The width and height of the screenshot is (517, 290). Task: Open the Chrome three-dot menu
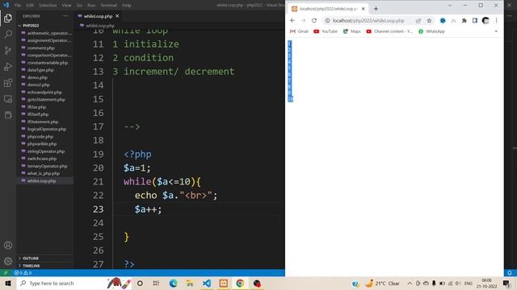[496, 20]
